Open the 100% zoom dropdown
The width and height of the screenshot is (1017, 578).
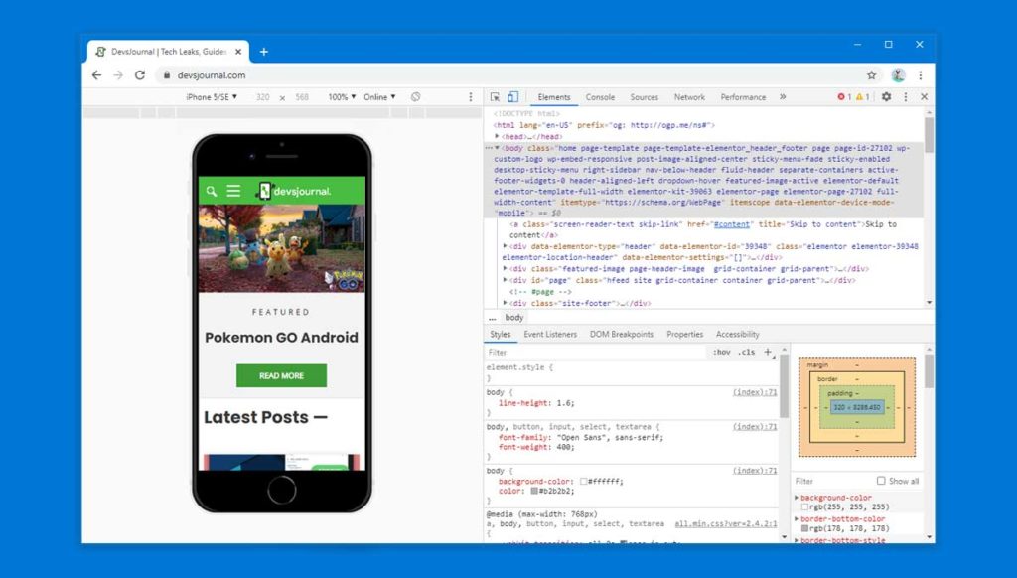coord(340,96)
